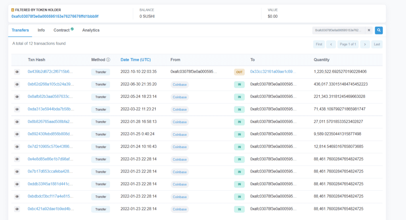Click the quantity 221,343.31181245469663028

[339, 97]
